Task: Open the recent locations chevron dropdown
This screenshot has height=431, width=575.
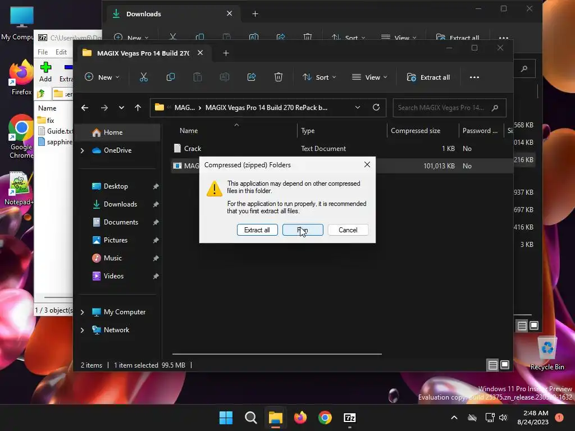Action: [121, 108]
